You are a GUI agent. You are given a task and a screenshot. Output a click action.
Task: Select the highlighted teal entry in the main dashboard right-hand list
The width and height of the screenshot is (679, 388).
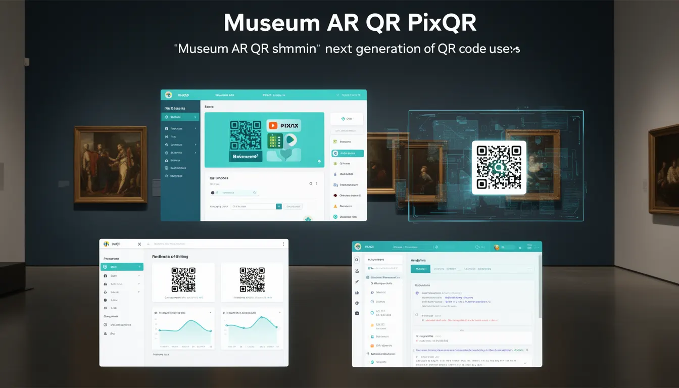click(x=348, y=153)
